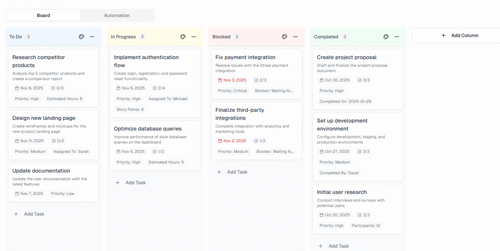Add a task to the Blocked column
The width and height of the screenshot is (500, 251).
(232, 172)
